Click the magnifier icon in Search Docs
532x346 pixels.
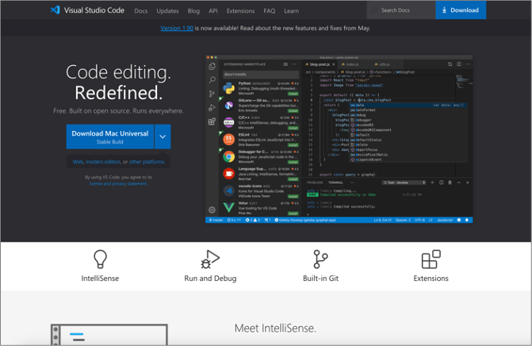[x=374, y=10]
